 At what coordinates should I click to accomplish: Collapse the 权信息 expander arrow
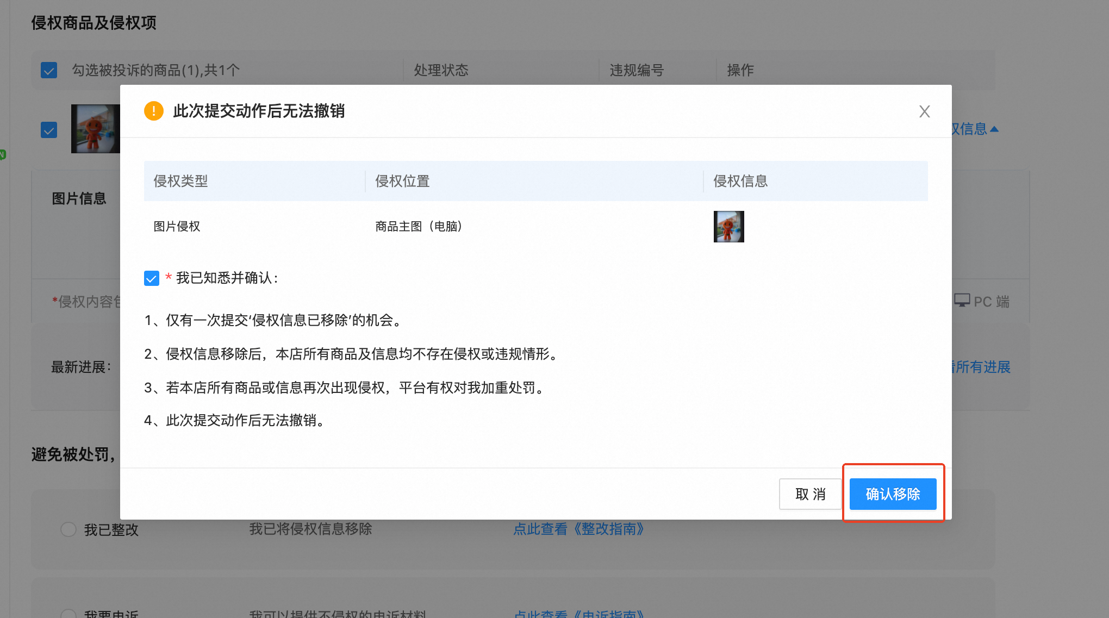click(x=994, y=129)
